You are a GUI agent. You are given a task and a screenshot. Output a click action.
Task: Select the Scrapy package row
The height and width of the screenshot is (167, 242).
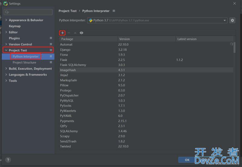coord(146,136)
